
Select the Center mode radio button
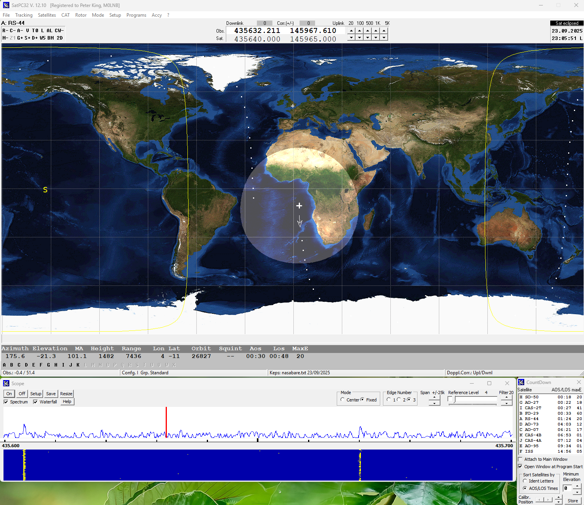click(343, 400)
